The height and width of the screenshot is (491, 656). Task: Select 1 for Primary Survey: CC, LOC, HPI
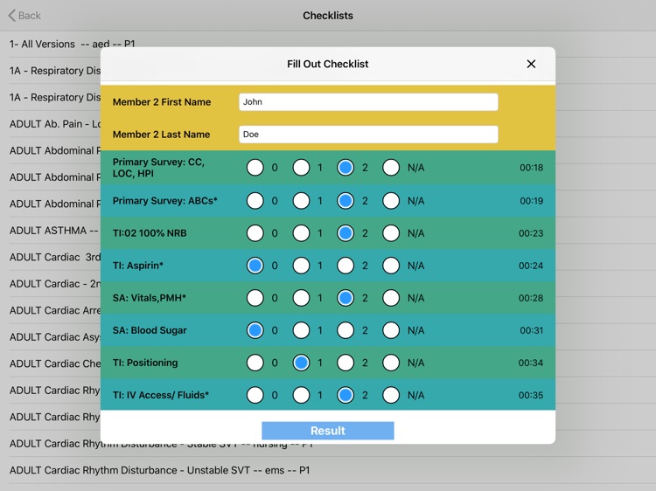tap(301, 168)
